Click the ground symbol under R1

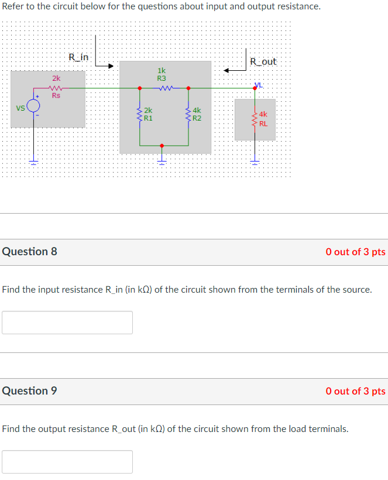coord(162,162)
